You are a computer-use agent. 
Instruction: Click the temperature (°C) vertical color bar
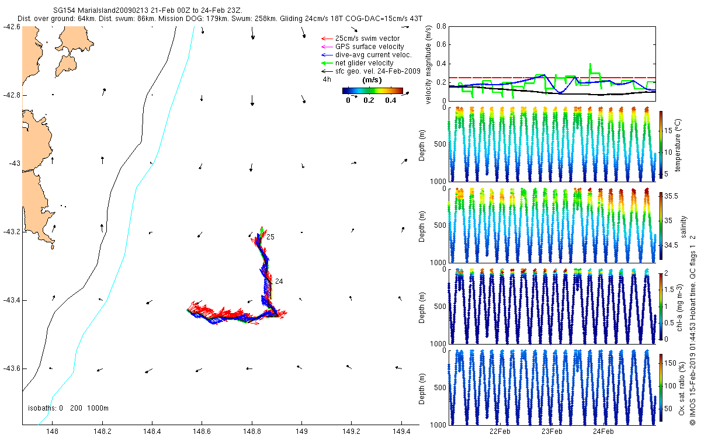[661, 144]
